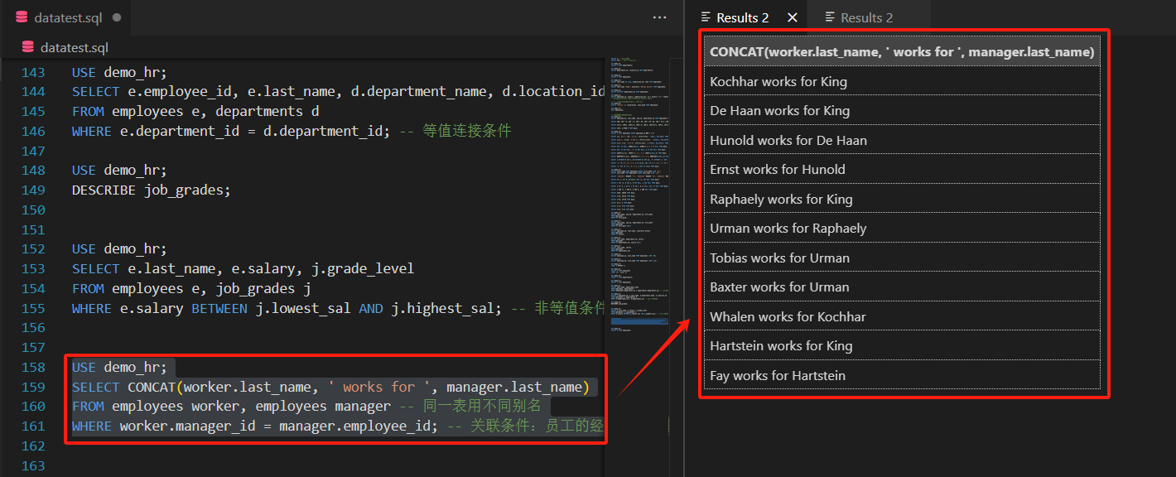
Task: Select the row Tobias works for Urman
Action: (x=902, y=258)
